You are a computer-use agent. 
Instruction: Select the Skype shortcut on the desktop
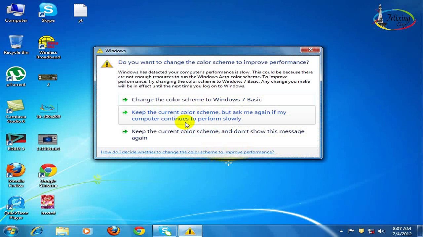[48, 13]
